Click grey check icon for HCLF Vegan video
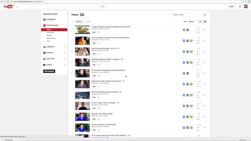 pyautogui.click(x=187, y=106)
